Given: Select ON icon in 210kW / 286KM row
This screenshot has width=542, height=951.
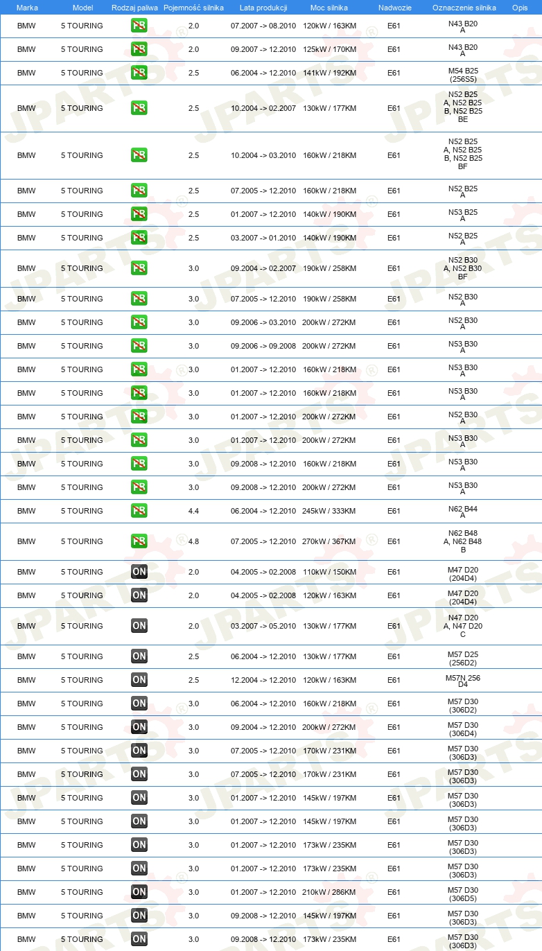Looking at the screenshot, I should (x=139, y=892).
